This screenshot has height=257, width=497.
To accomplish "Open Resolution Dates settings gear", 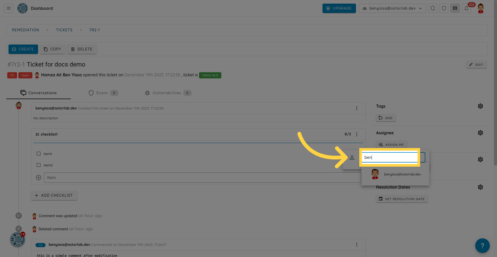I will pos(480,187).
